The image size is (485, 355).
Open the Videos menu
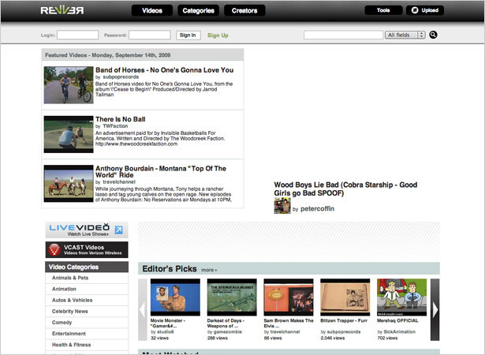coord(152,10)
